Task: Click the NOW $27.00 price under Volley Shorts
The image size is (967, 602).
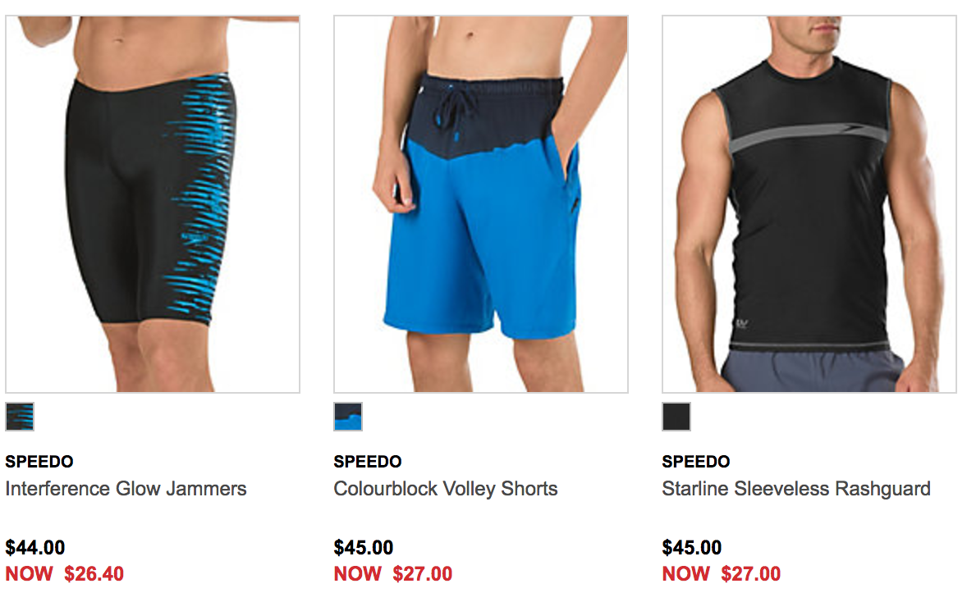Action: [393, 573]
